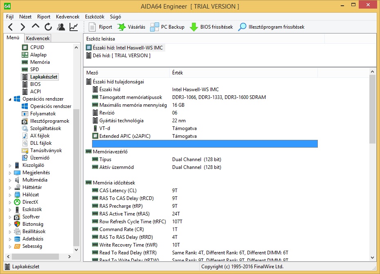Select the Memória item in the tree

click(x=40, y=62)
